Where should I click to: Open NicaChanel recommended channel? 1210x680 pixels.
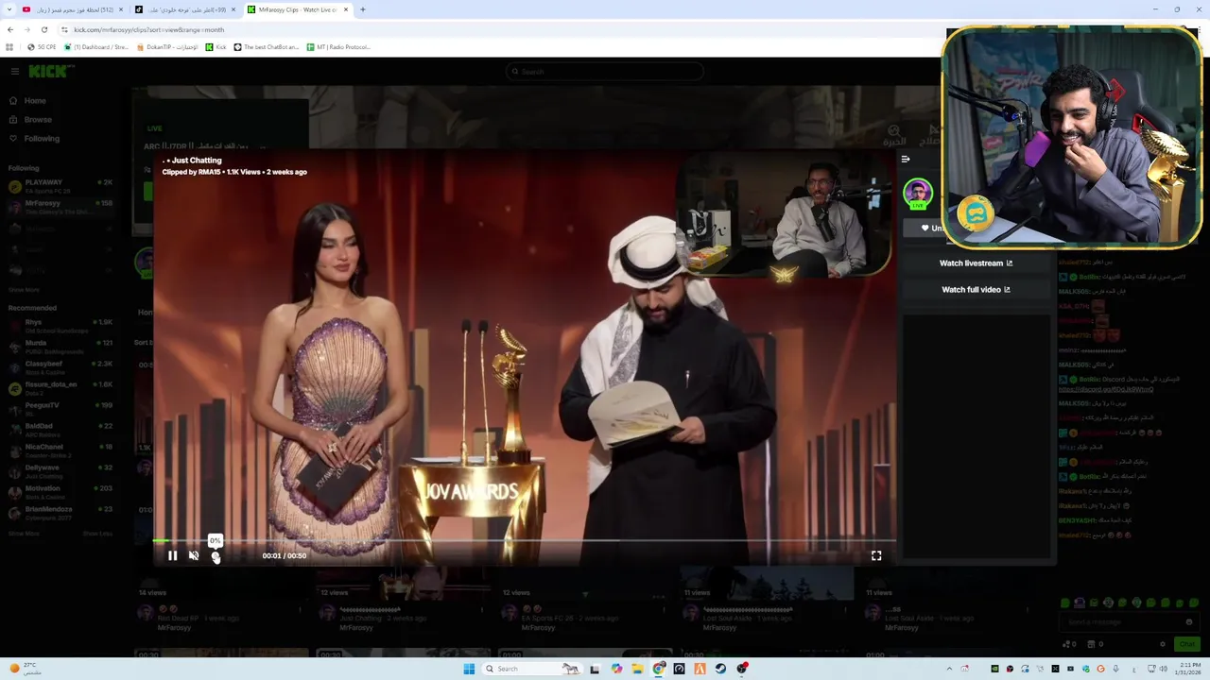click(60, 450)
